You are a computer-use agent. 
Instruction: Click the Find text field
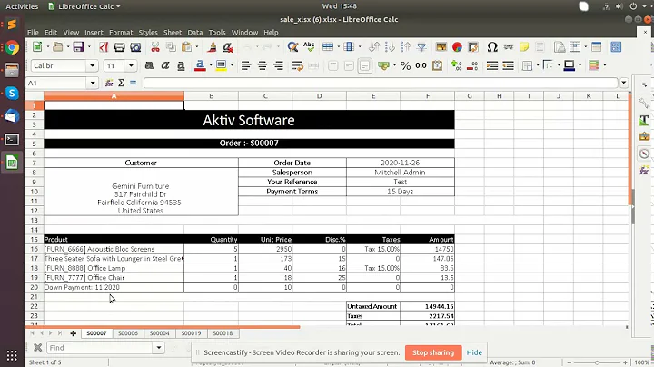pyautogui.click(x=100, y=347)
